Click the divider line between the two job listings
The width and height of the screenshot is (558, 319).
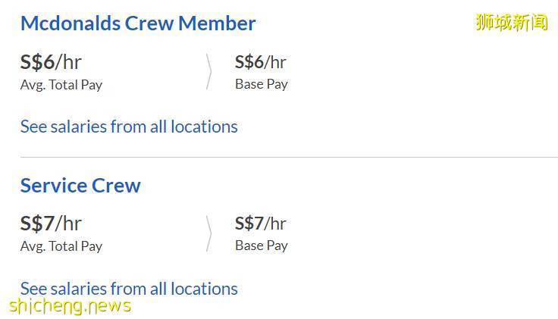pyautogui.click(x=288, y=158)
